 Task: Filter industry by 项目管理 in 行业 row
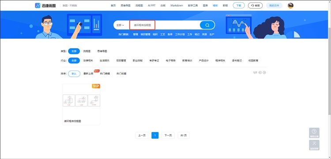121,60
